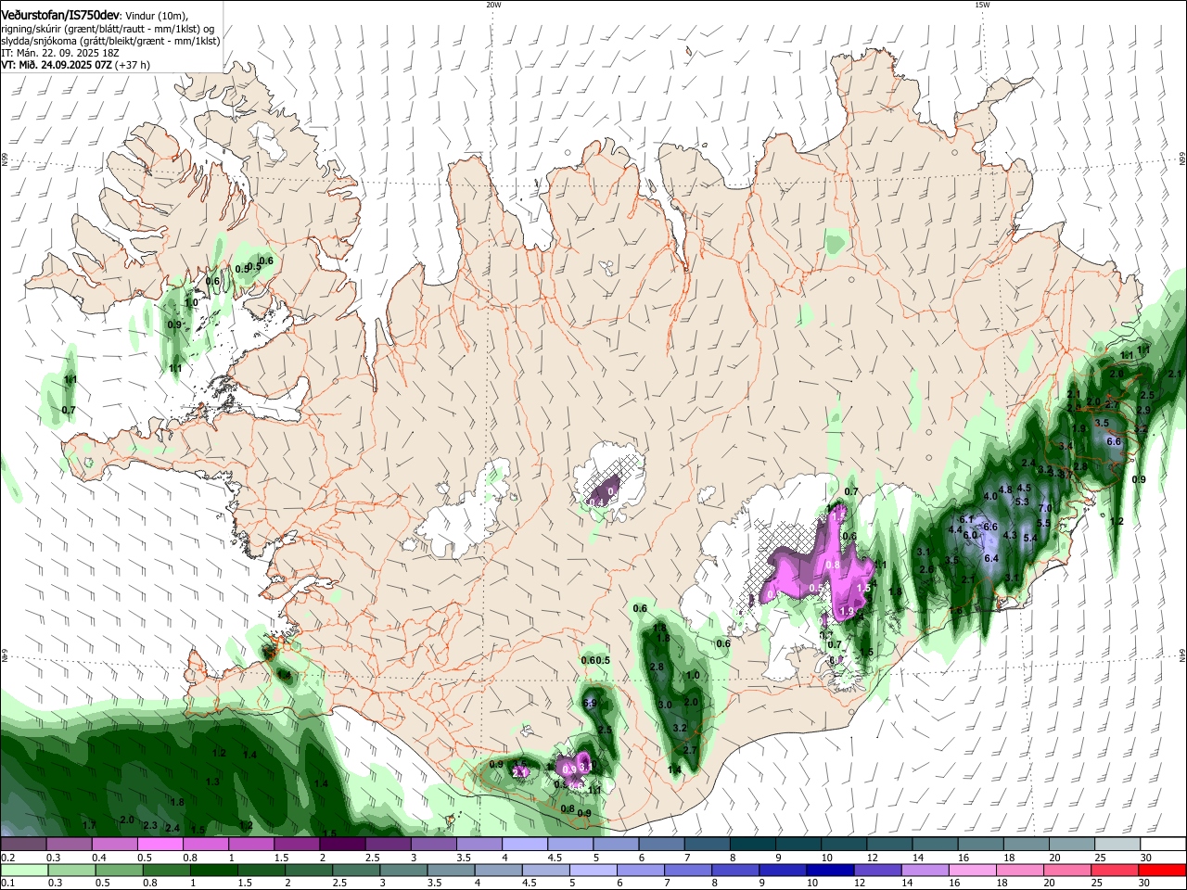
Task: Click the legend text line 'slydda/snjókoma'
Action: coord(39,41)
